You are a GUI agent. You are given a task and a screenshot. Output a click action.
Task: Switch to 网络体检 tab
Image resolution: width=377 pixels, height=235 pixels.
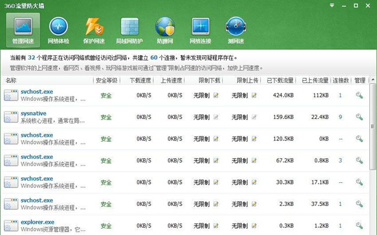click(x=59, y=30)
